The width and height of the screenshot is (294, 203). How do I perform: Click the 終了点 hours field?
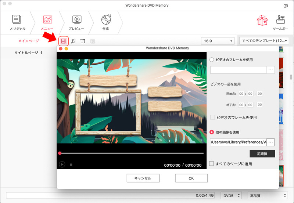(x=241, y=105)
